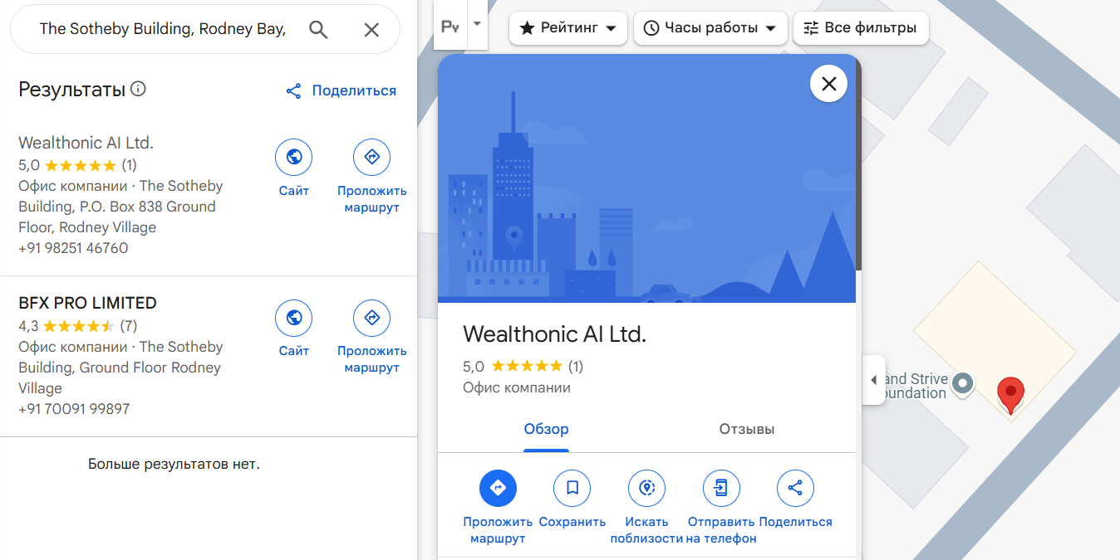This screenshot has width=1120, height=560.
Task: Get directions icon for Wealthonic AI Ltd. result
Action: pos(371,157)
